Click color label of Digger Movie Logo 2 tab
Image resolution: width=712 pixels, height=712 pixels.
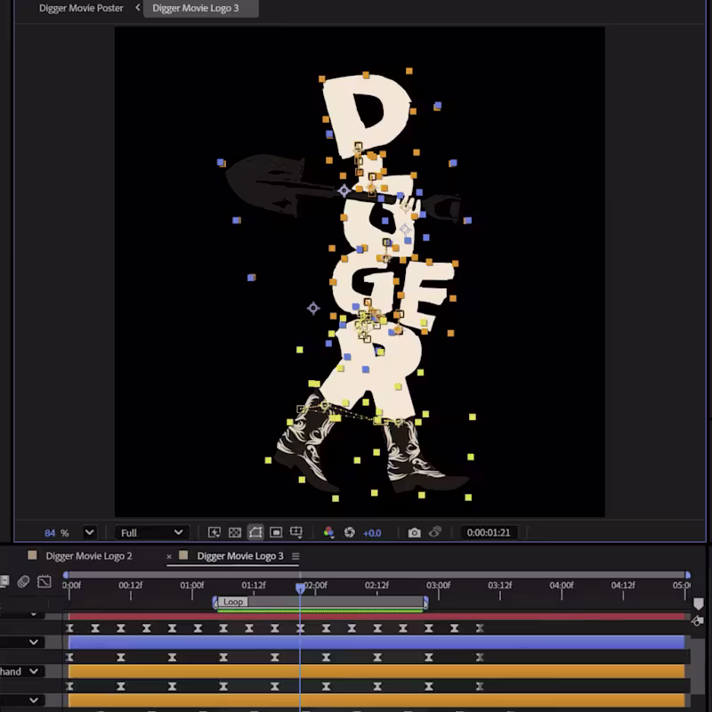(32, 554)
